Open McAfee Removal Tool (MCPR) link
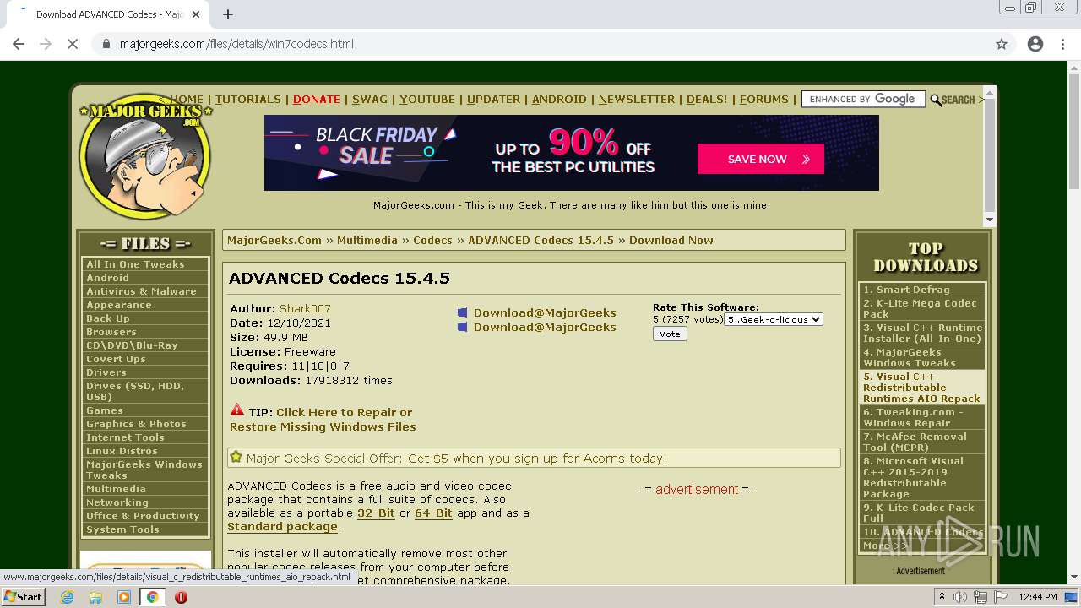Screen dimensions: 1081x608 coord(922,442)
